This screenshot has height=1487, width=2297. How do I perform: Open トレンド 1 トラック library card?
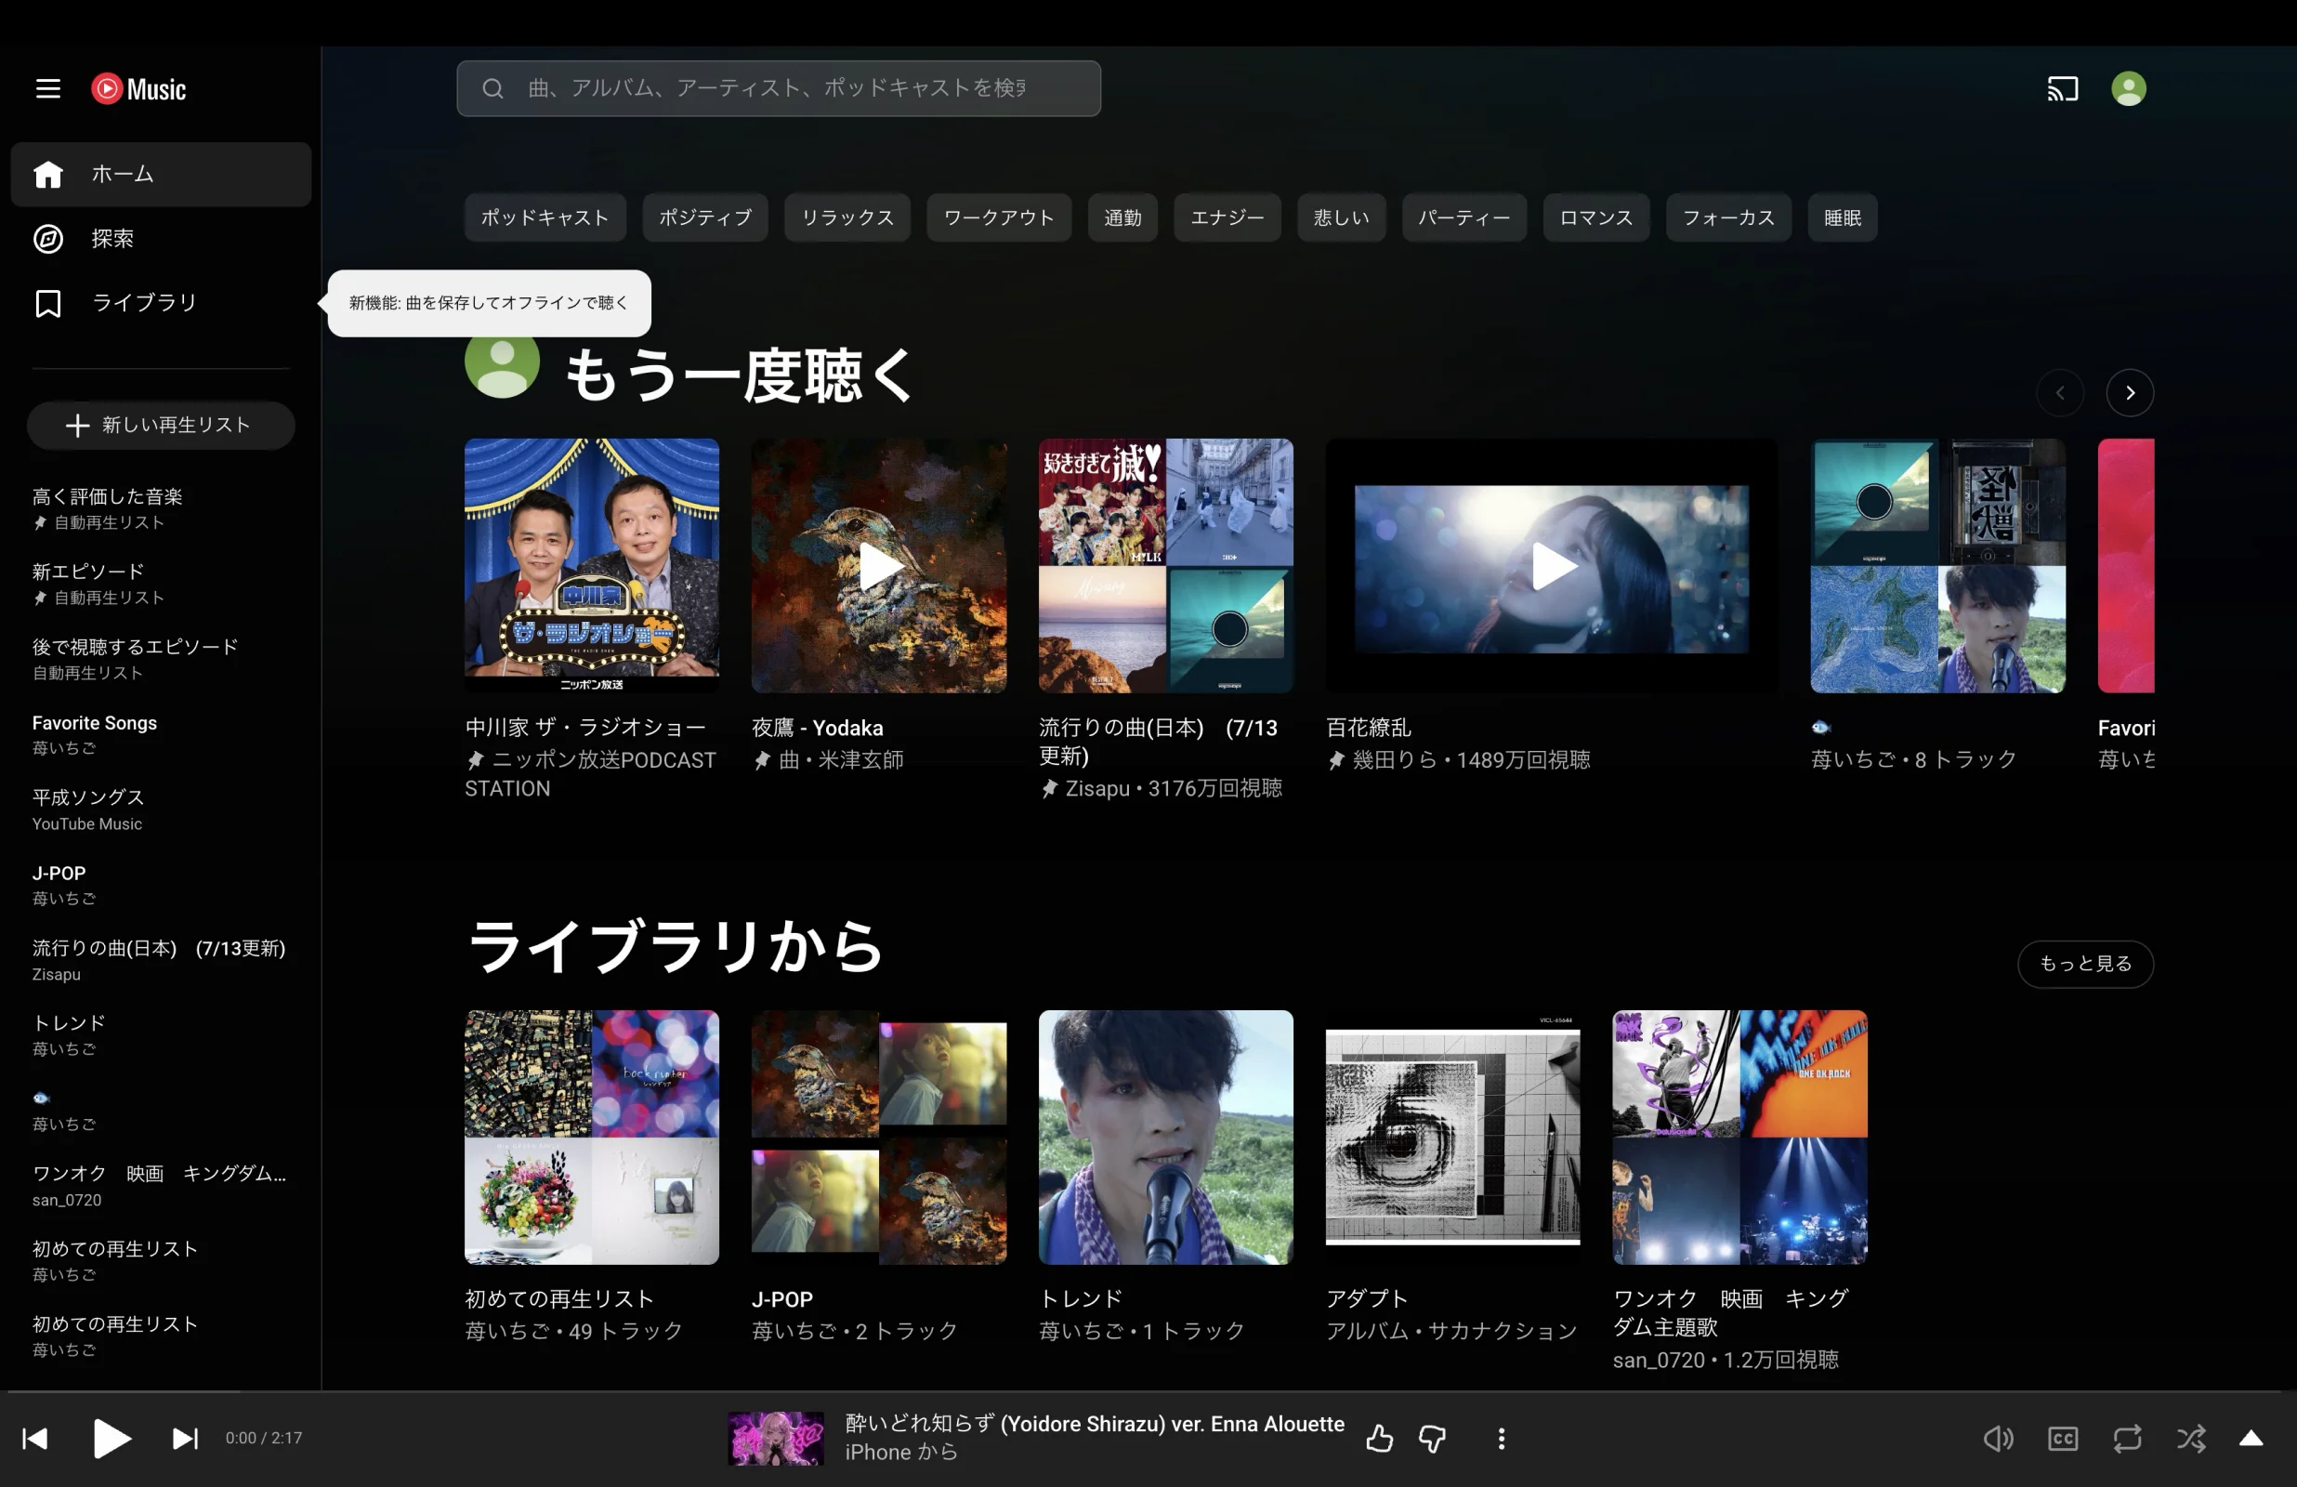pyautogui.click(x=1166, y=1138)
